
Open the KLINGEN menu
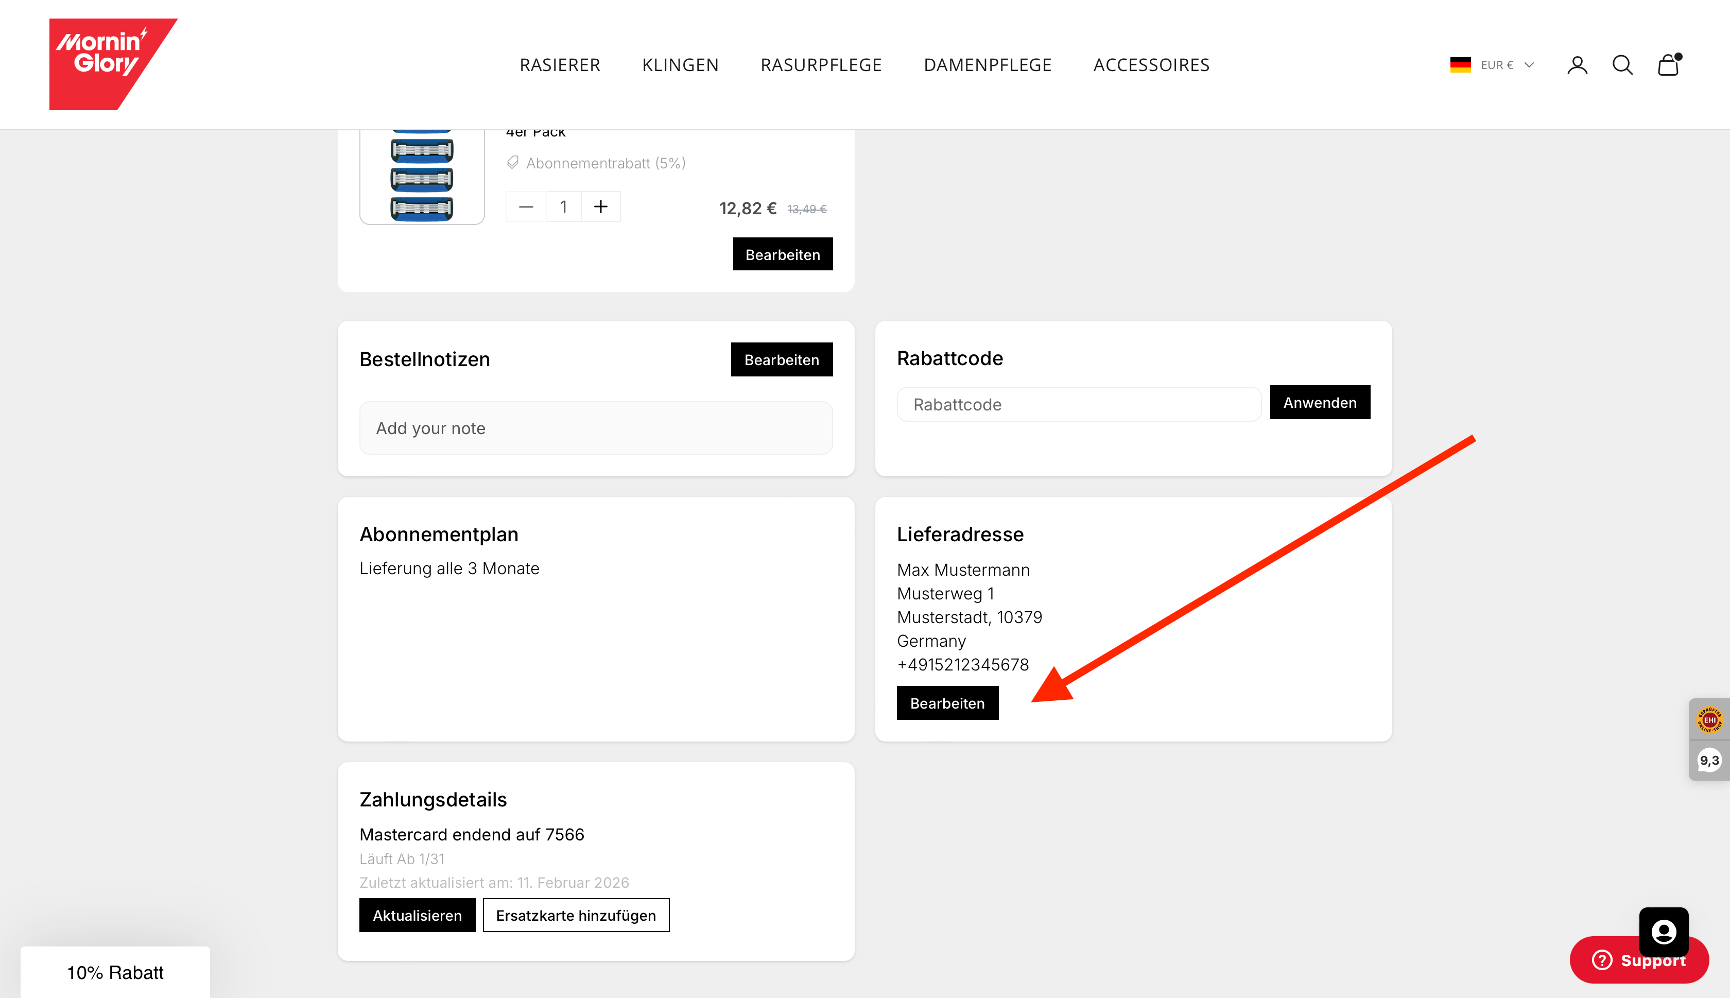[680, 65]
